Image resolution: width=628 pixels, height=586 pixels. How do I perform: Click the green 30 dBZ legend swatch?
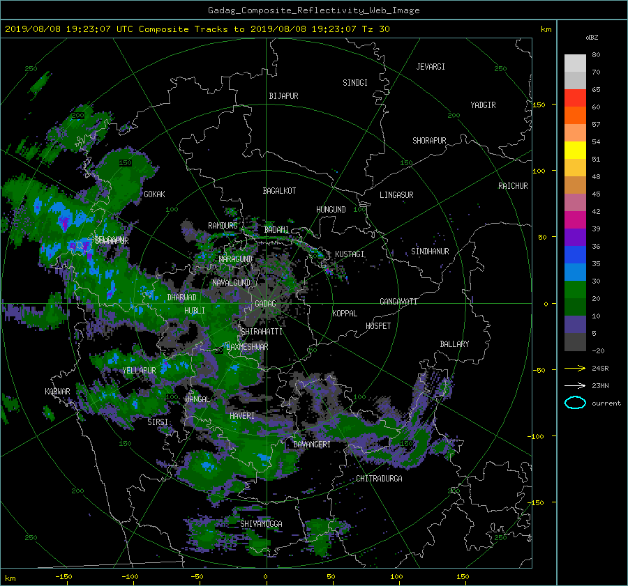[575, 290]
